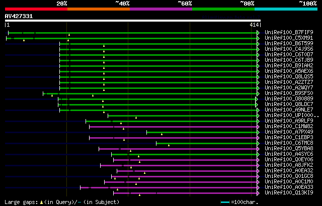
Task: Open the UniRef100_C4J9S6 hit link
Action: [x=289, y=49]
